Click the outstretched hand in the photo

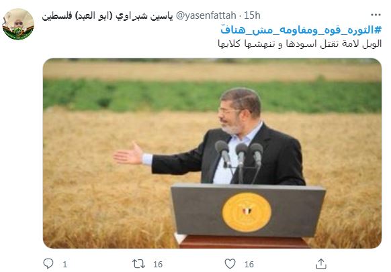coord(128,154)
